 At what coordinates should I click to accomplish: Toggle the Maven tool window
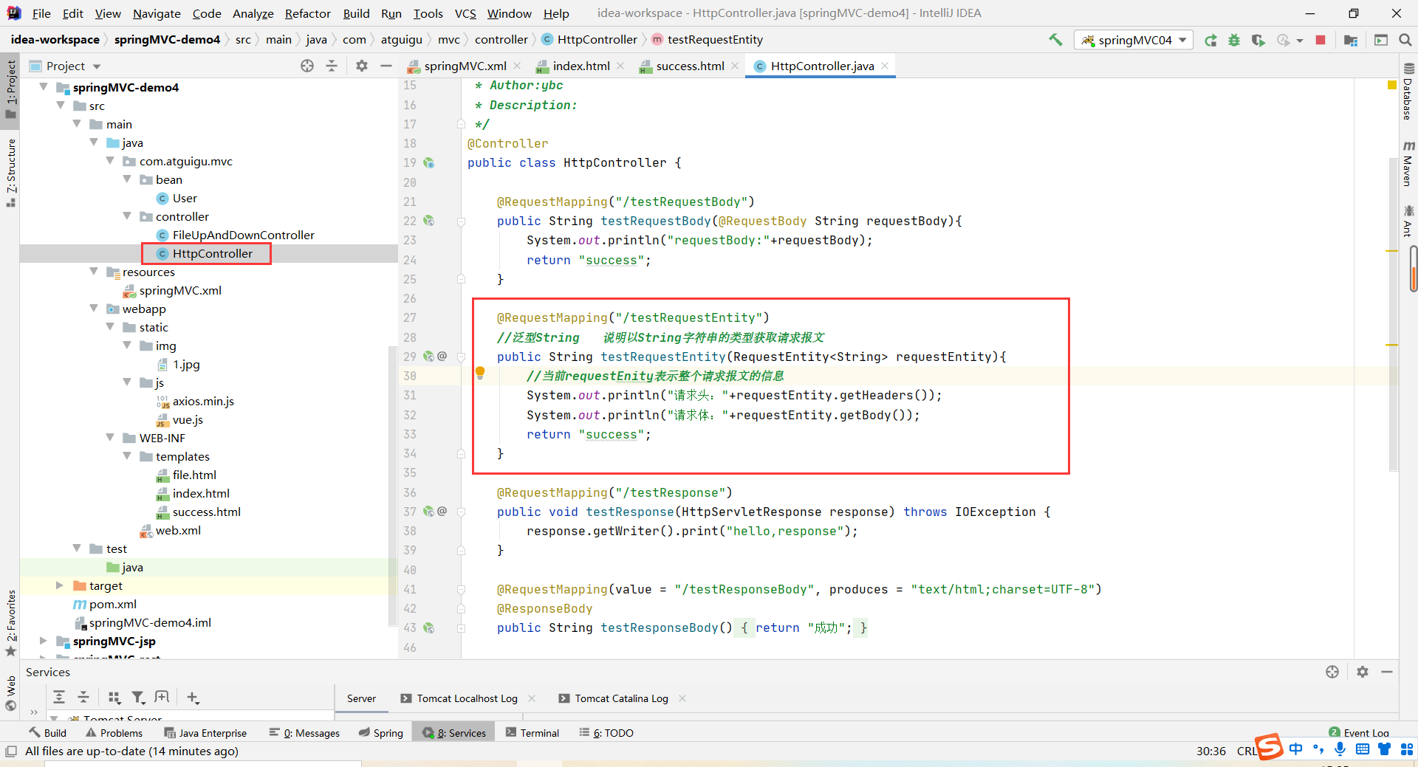coord(1408,163)
